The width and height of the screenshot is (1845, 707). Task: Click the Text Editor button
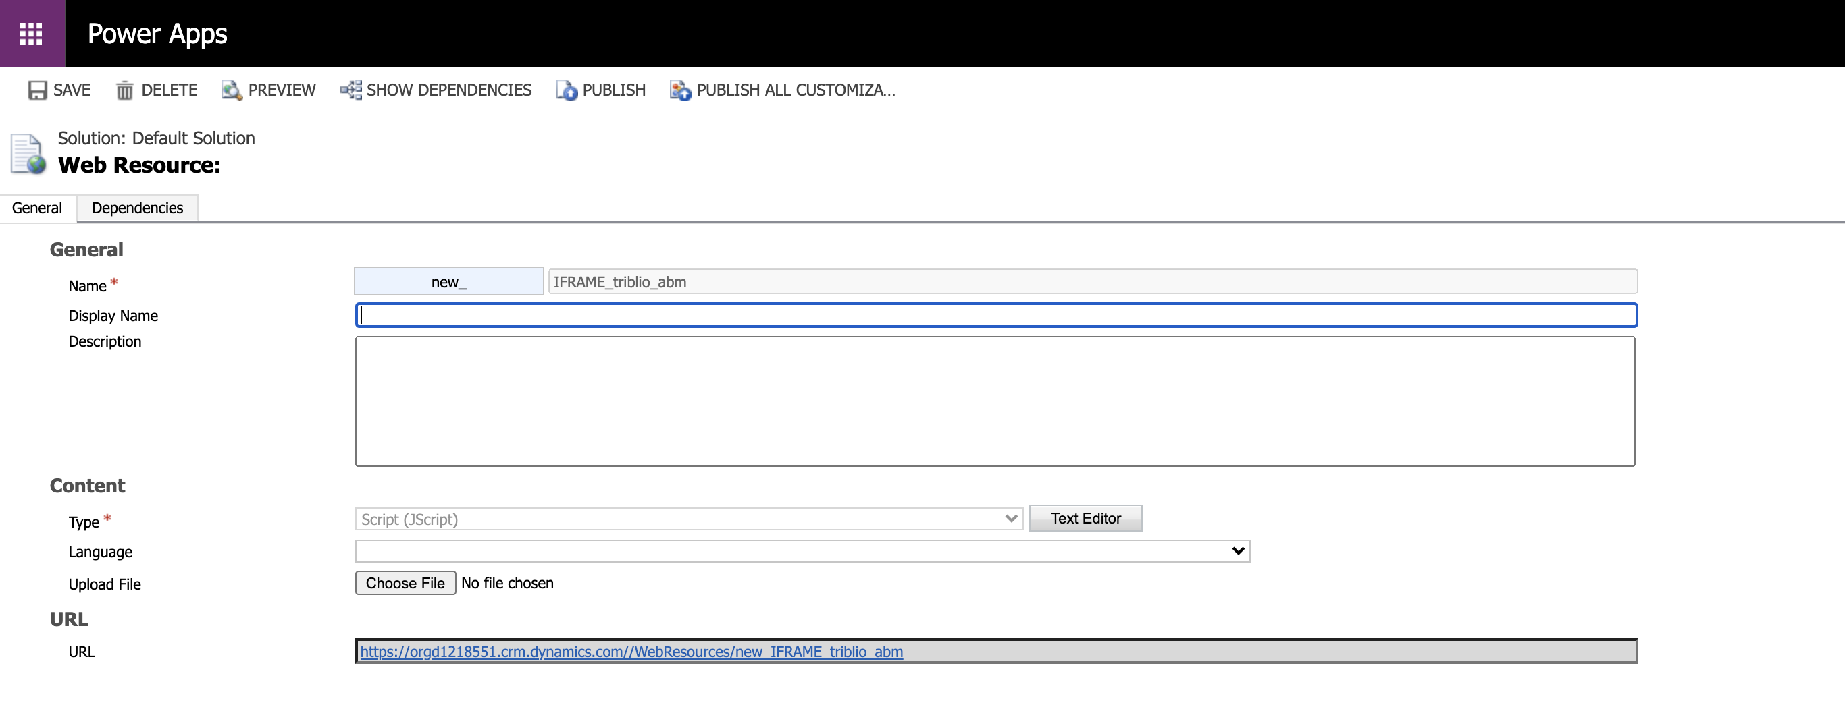pos(1085,518)
